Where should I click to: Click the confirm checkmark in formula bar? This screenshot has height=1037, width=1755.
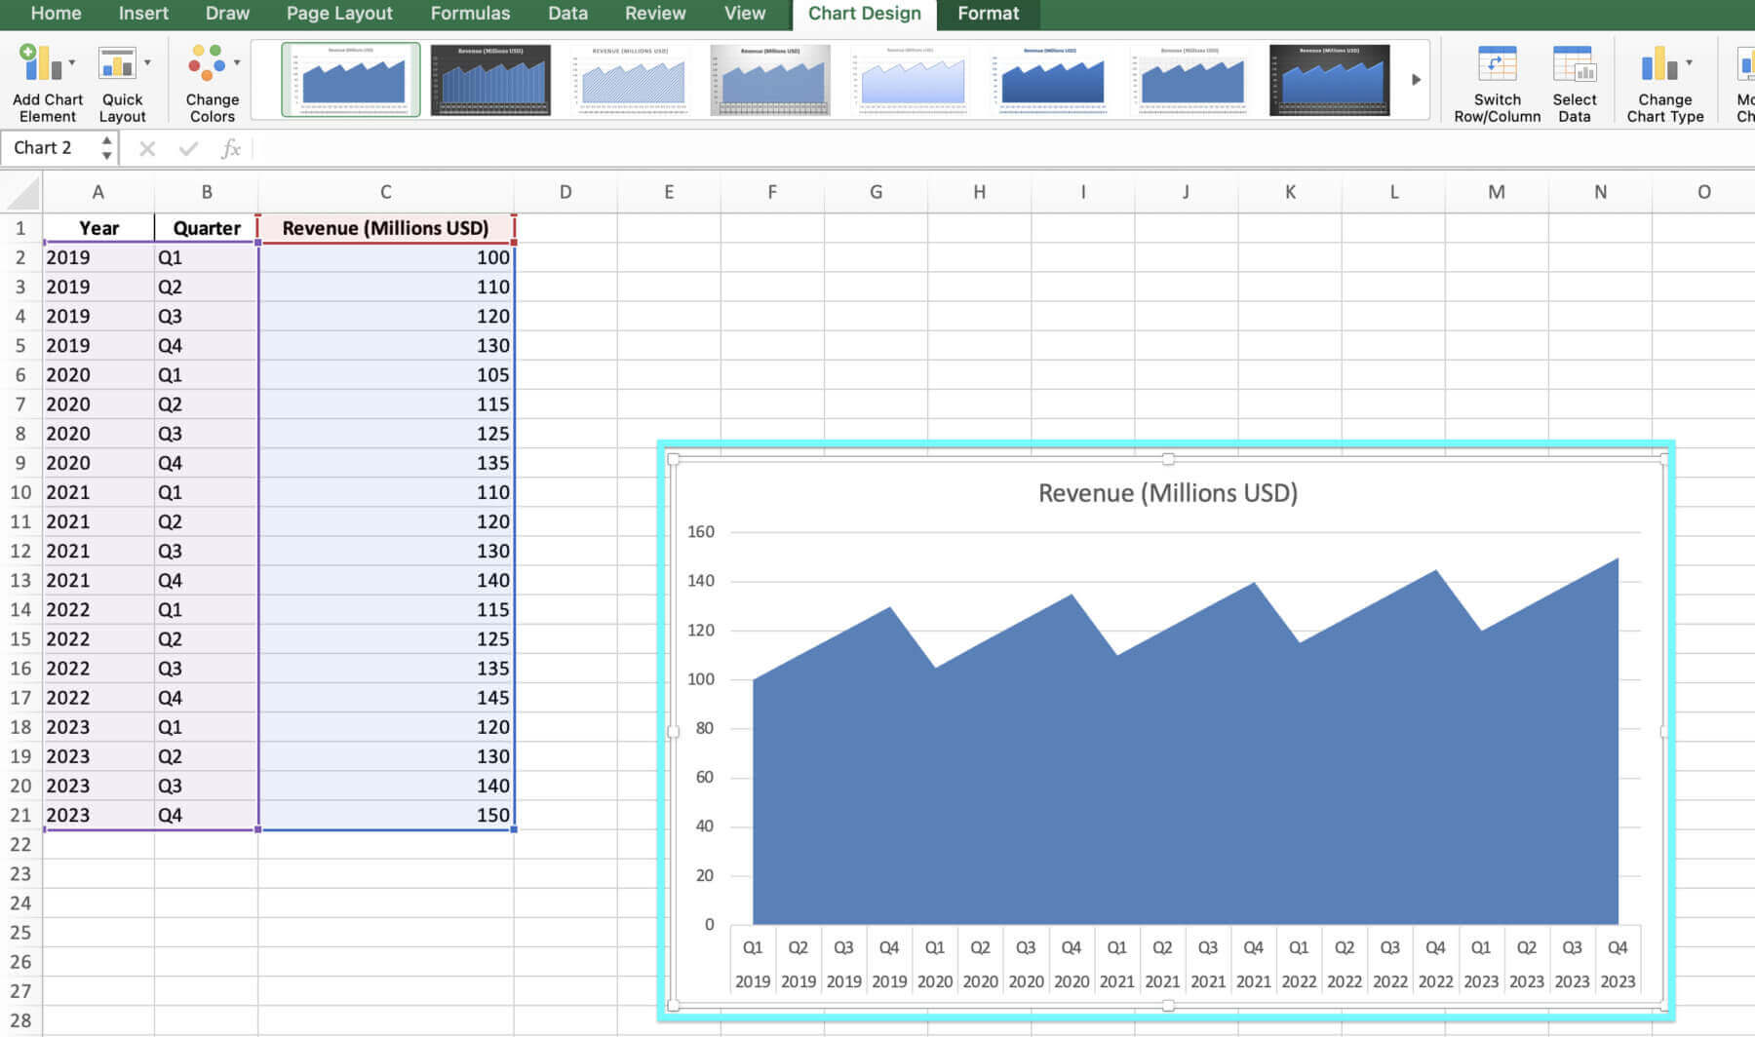click(188, 148)
